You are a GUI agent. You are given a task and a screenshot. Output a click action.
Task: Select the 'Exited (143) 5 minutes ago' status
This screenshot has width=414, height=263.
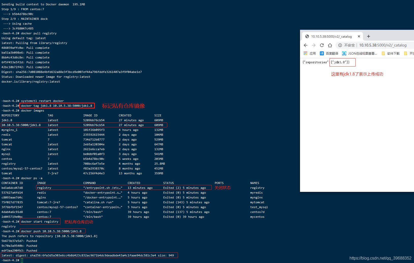click(x=186, y=202)
